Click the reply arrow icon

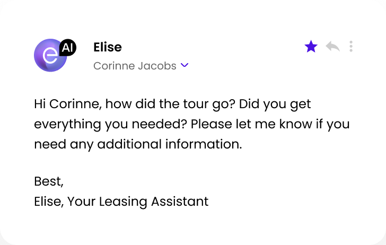click(x=332, y=47)
